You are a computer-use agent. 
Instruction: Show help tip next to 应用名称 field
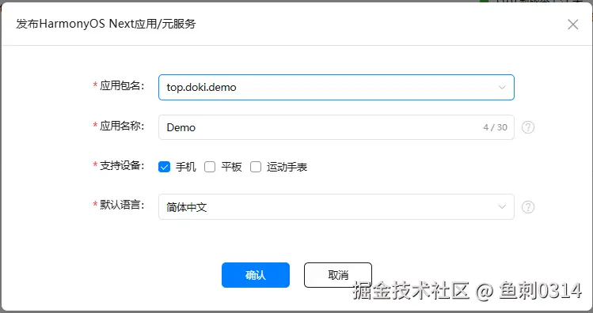pyautogui.click(x=528, y=127)
